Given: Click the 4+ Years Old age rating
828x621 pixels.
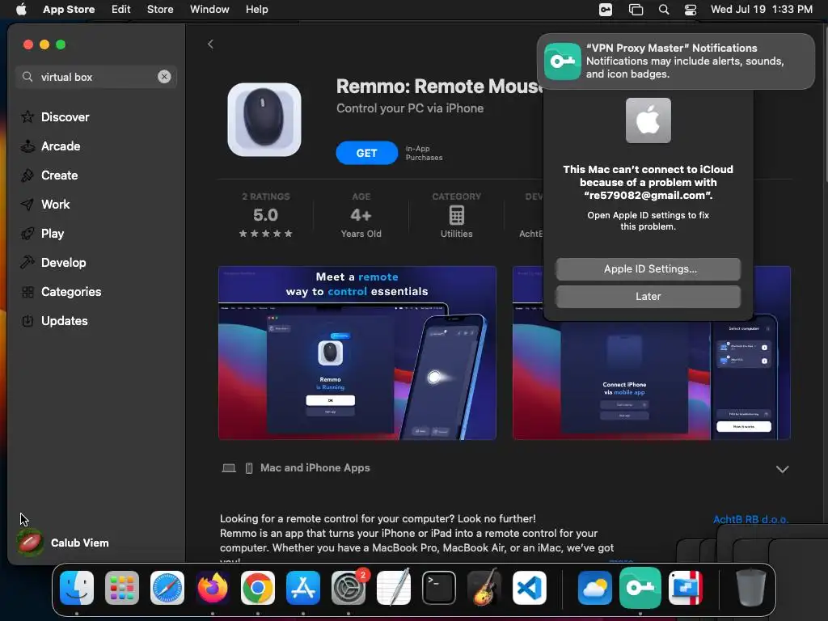Looking at the screenshot, I should click(x=361, y=215).
